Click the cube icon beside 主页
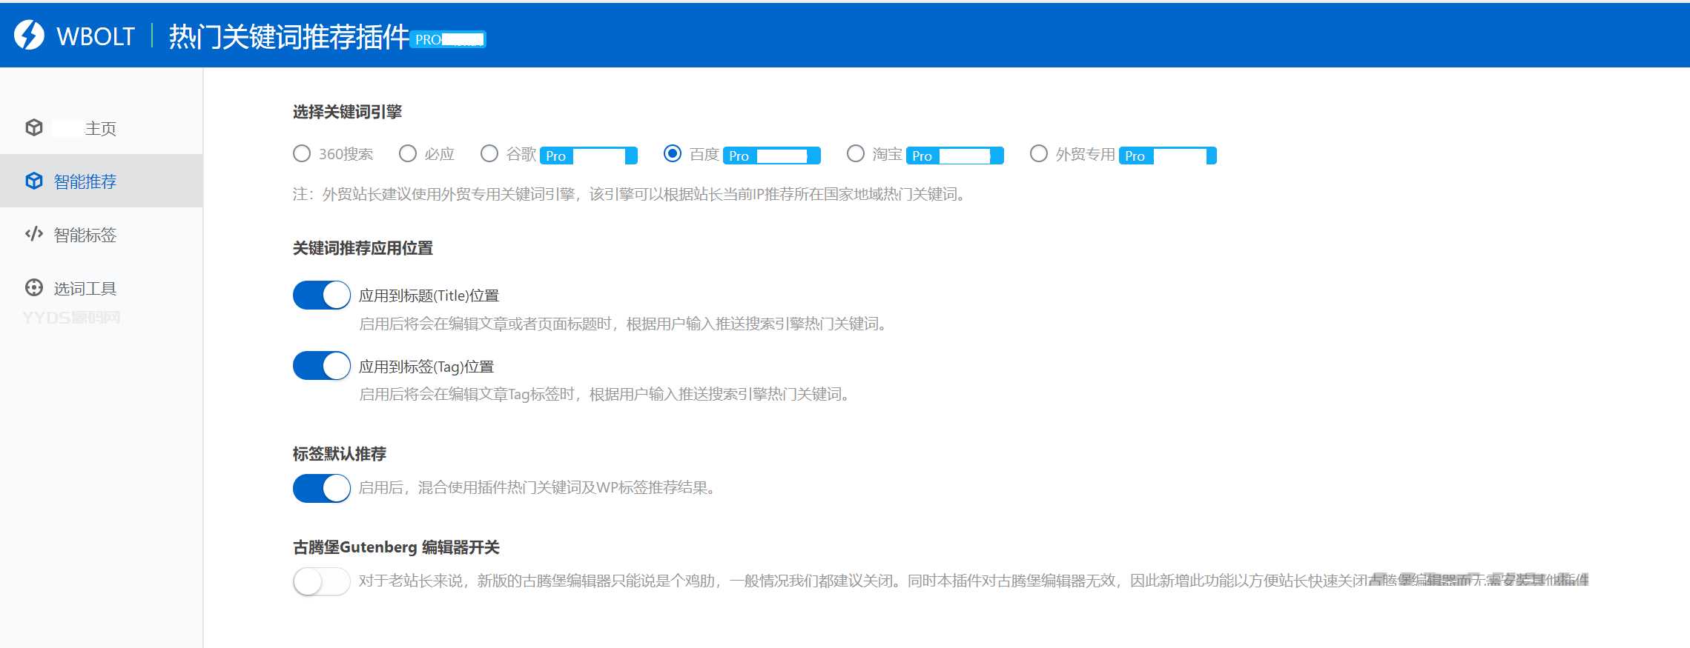Viewport: 1690px width, 648px height. point(34,127)
